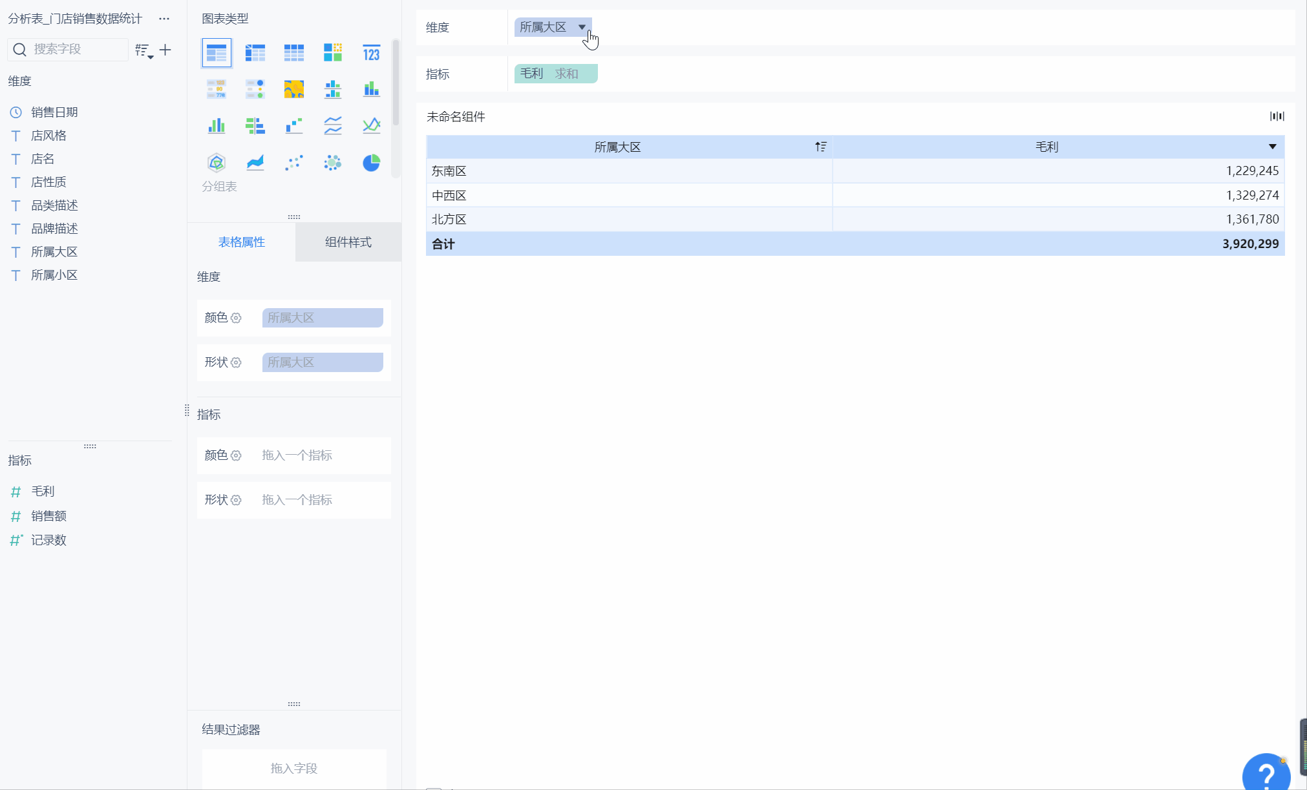This screenshot has width=1307, height=790.
Task: Select the 所属小区 dimension field
Action: pyautogui.click(x=54, y=275)
